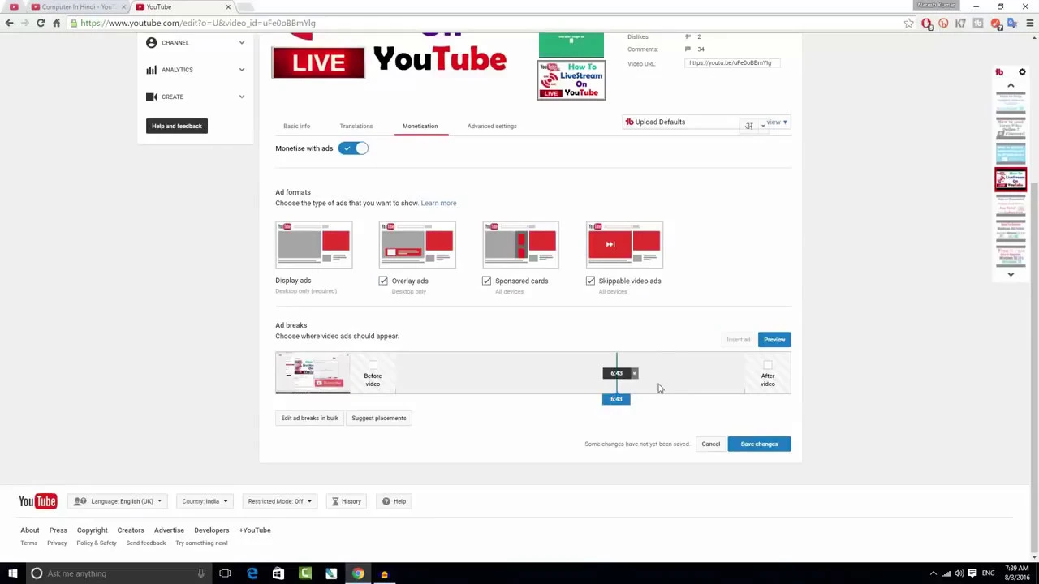Image resolution: width=1039 pixels, height=584 pixels.
Task: Open Restricted Mode dropdown
Action: (279, 501)
